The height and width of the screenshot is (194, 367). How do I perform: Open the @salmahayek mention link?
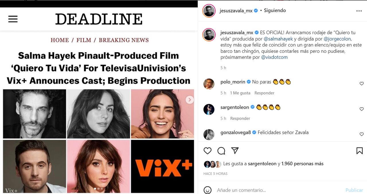click(278, 39)
